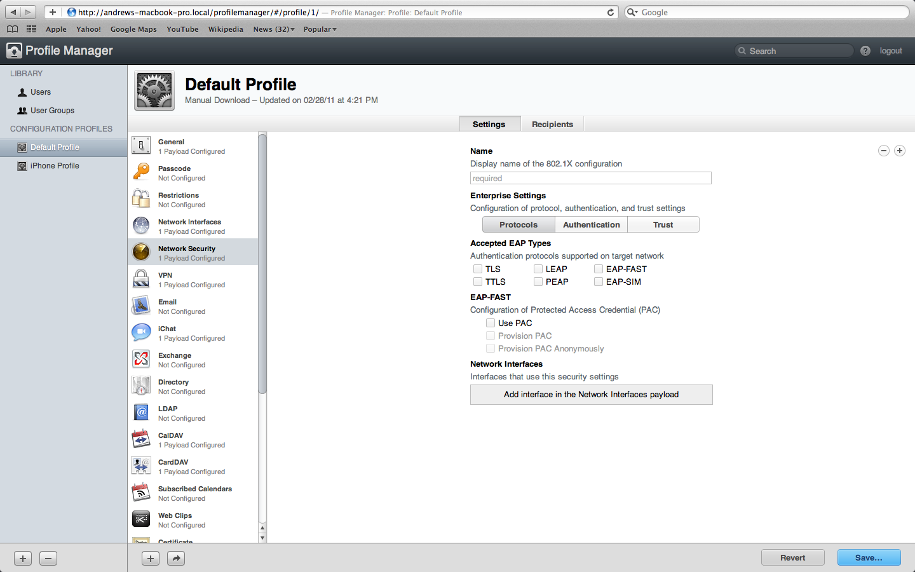
Task: Select the Trust segment
Action: coord(663,224)
